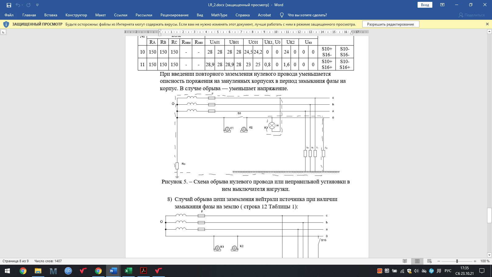Click the Redo icon in title bar

29,5
